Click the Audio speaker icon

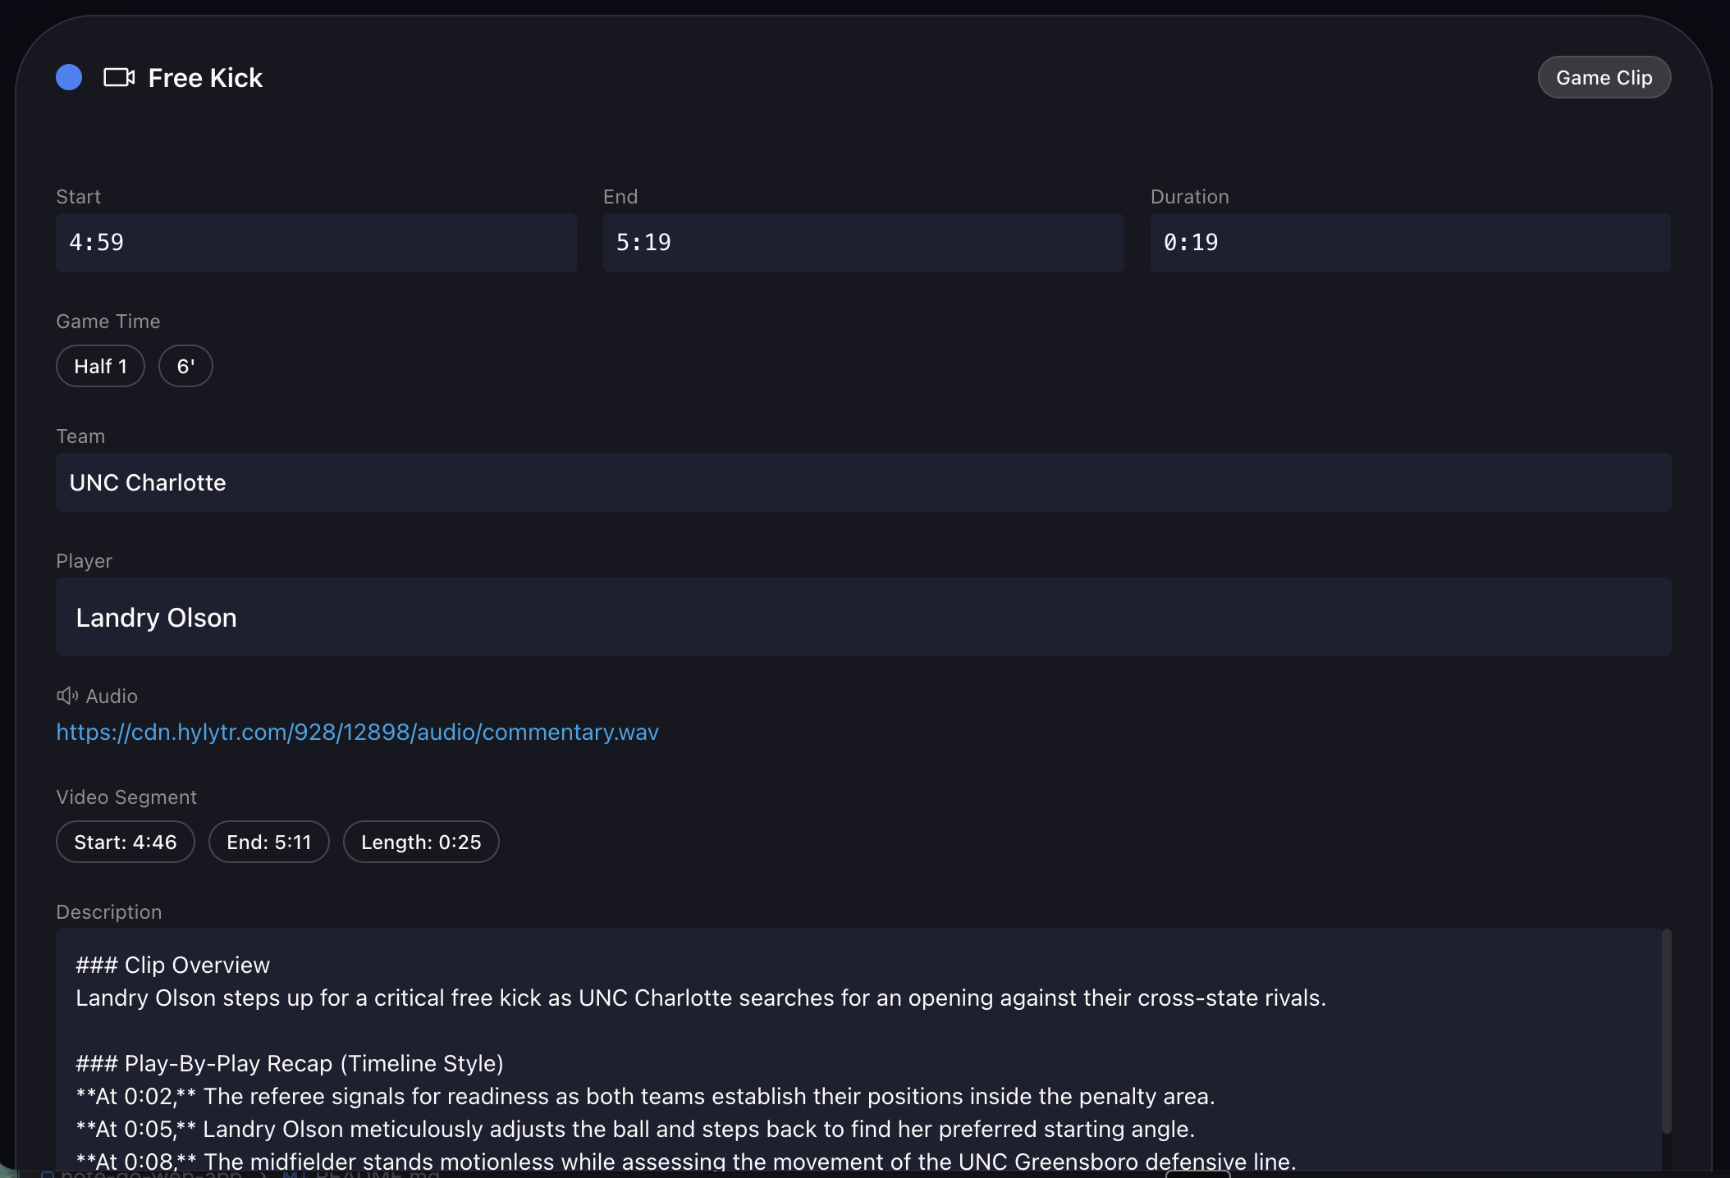click(66, 696)
